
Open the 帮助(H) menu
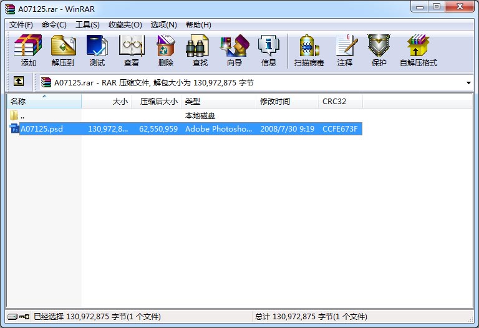(198, 25)
